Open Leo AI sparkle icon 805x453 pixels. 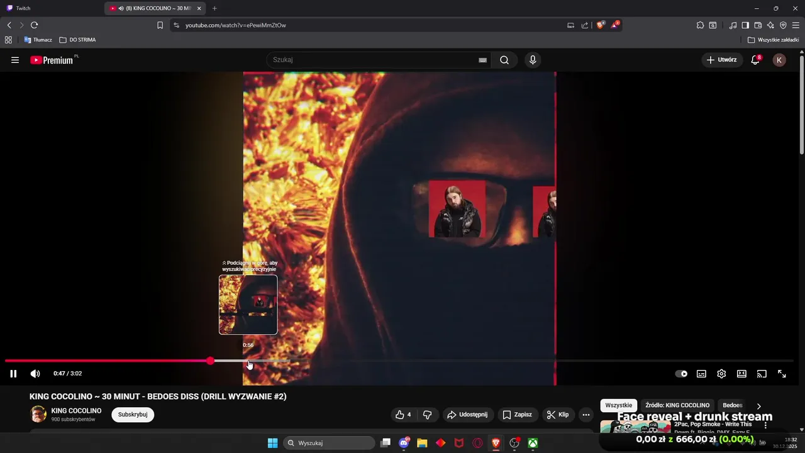tap(770, 25)
